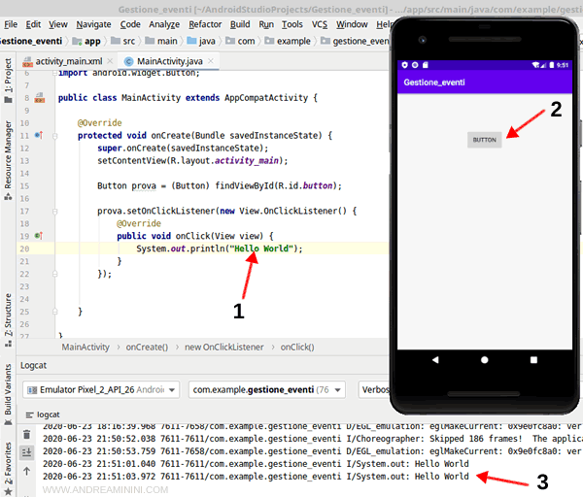Expand the Verbose log level dropdown

(x=374, y=389)
